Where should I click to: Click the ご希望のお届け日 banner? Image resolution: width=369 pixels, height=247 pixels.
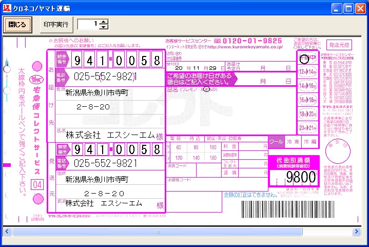click(202, 79)
